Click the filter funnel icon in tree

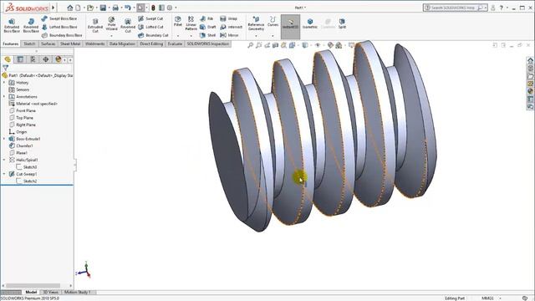pos(6,68)
